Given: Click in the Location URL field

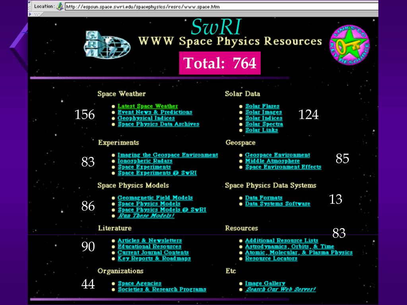Looking at the screenshot, I should [221, 7].
